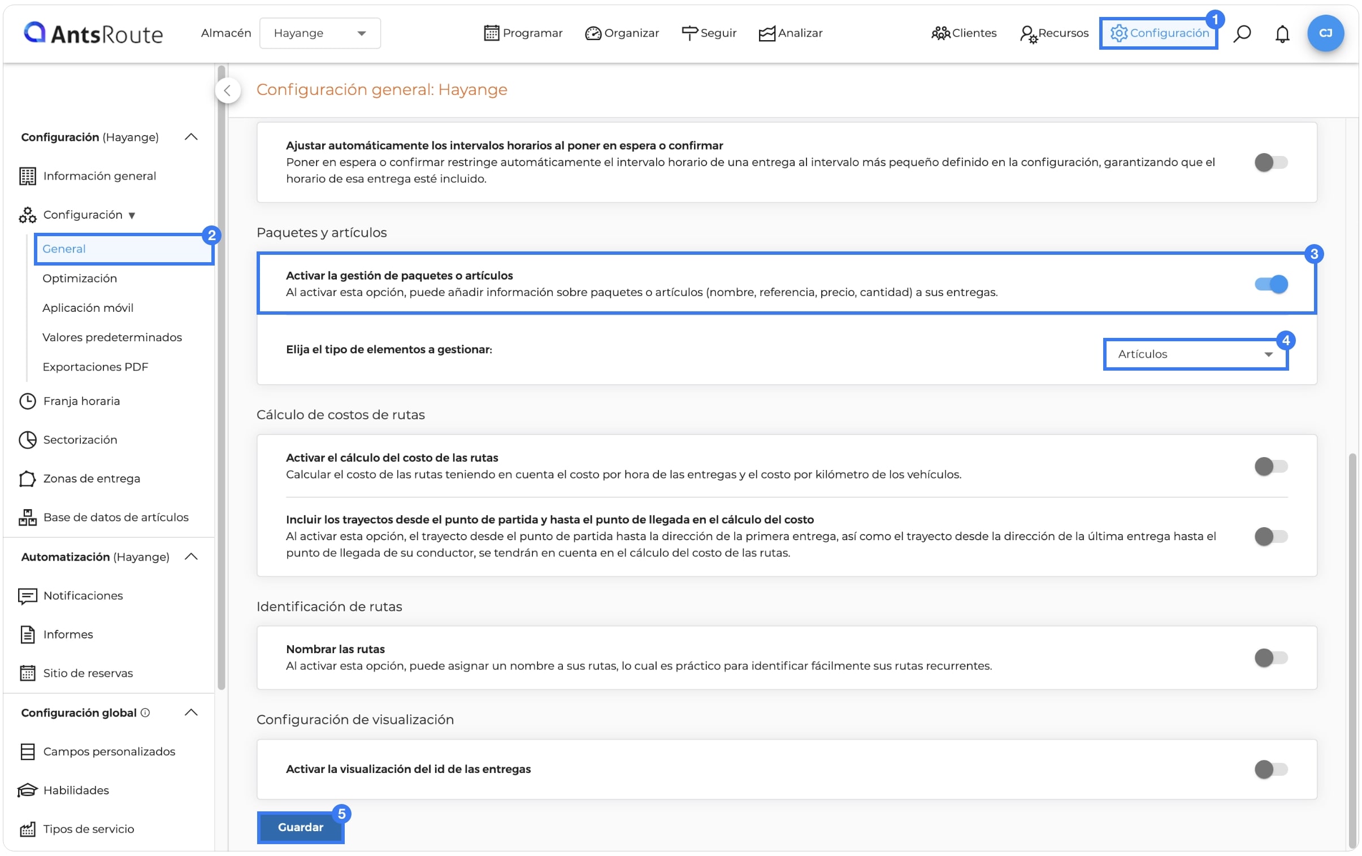
Task: Collapse the Automatización (Hayange) section chevron
Action: [191, 557]
